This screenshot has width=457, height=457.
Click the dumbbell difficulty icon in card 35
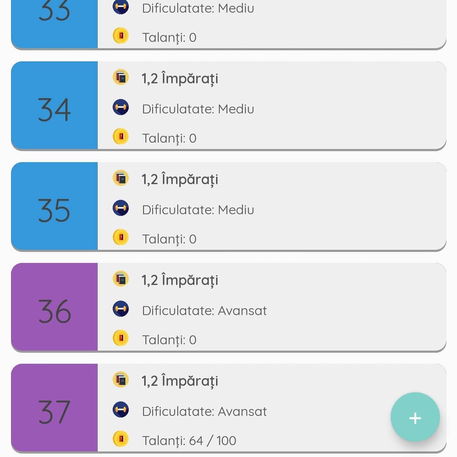pos(121,208)
